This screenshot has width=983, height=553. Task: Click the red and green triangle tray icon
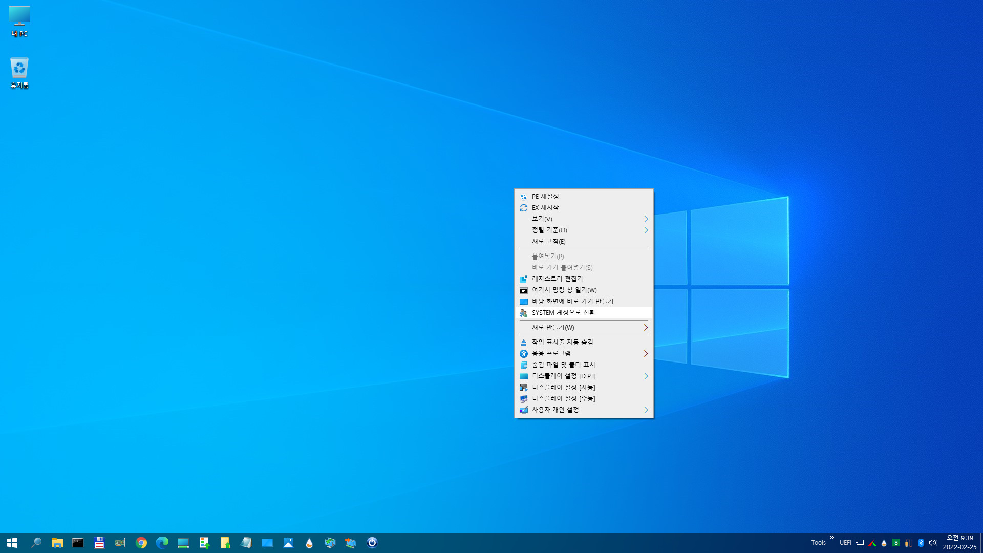[x=872, y=543]
